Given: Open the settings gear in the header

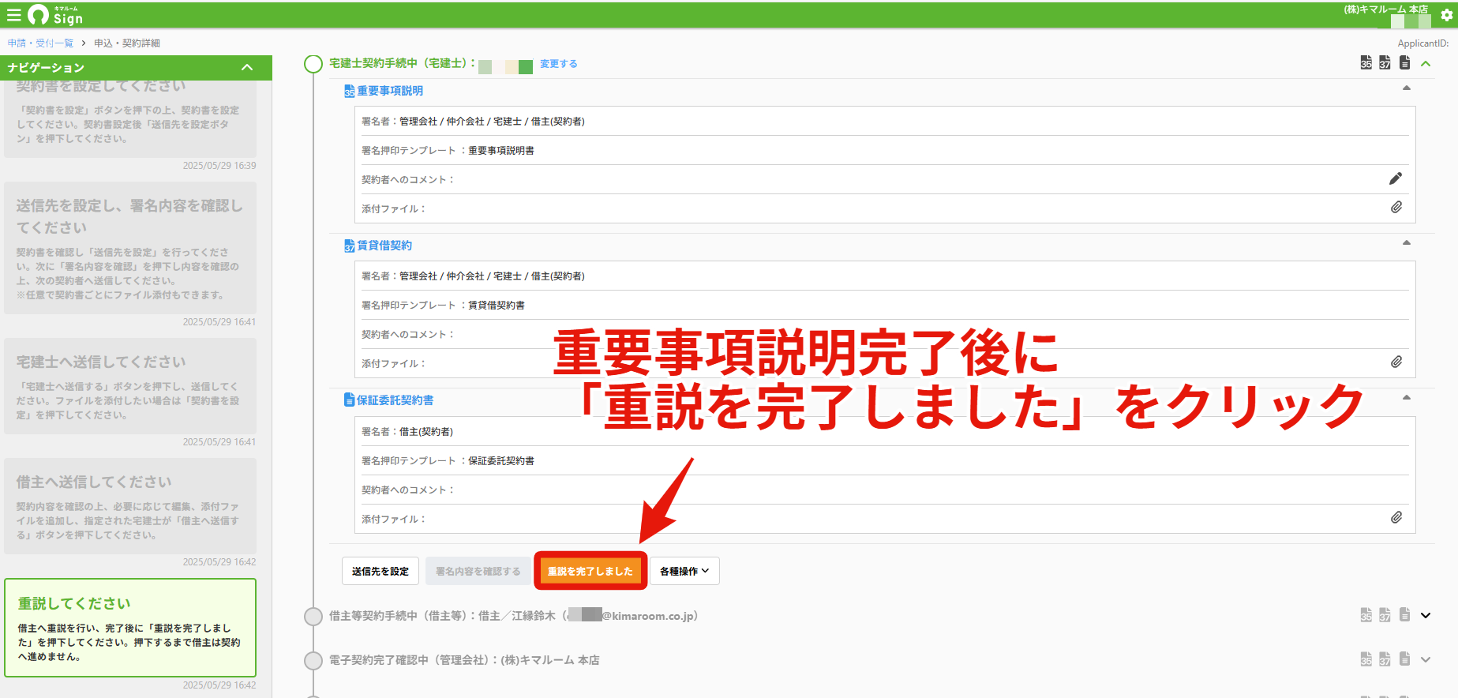Looking at the screenshot, I should tap(1447, 15).
